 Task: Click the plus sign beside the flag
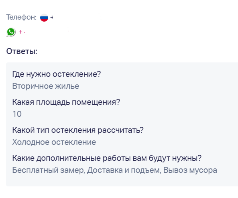click(52, 18)
